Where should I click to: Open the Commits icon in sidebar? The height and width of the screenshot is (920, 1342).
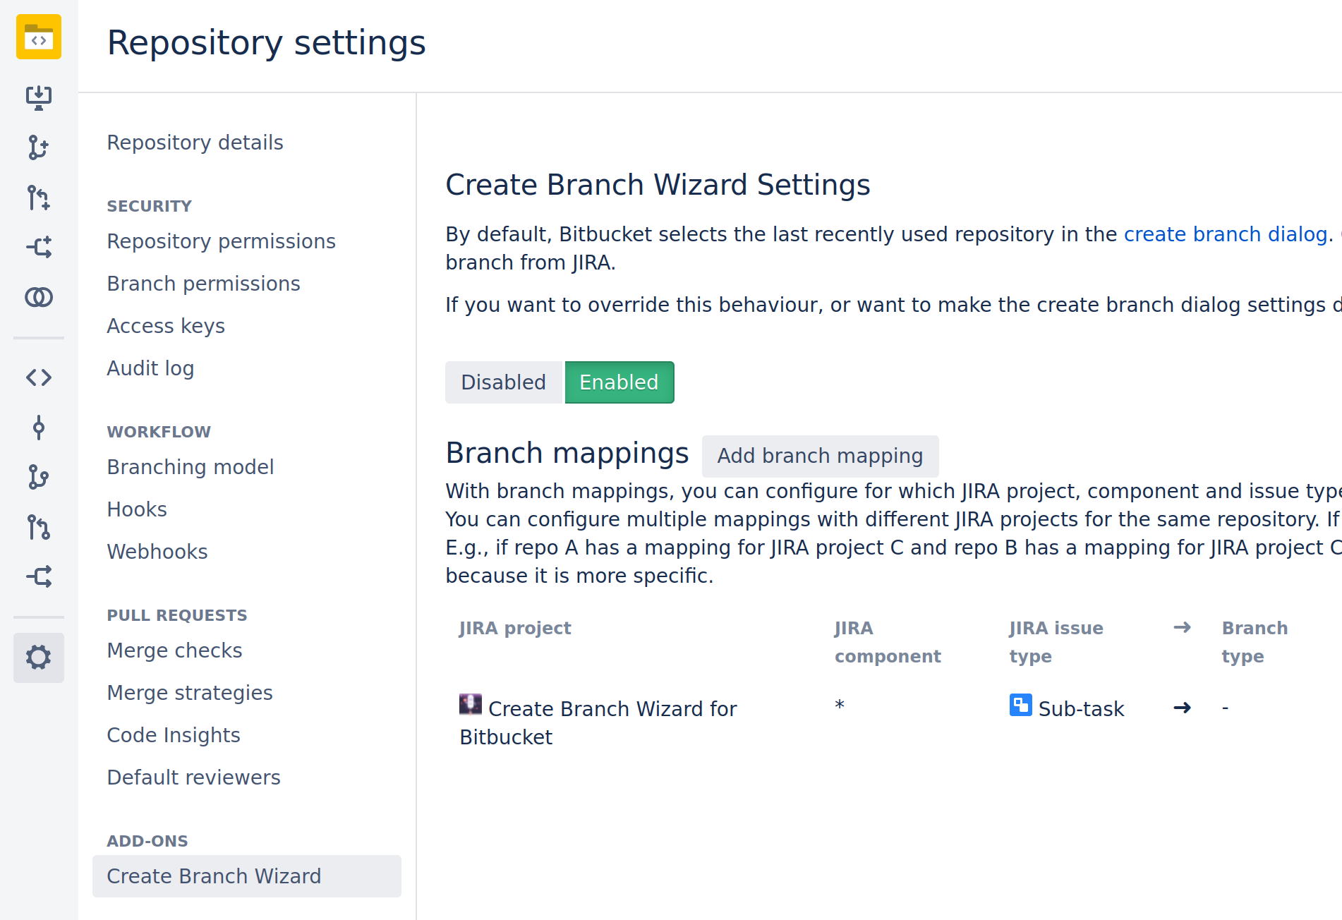tap(39, 428)
